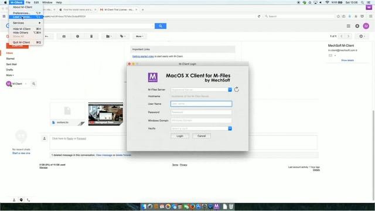Select Hide Others menu entry
Viewport: 375px width, 211px height.
coord(26,33)
